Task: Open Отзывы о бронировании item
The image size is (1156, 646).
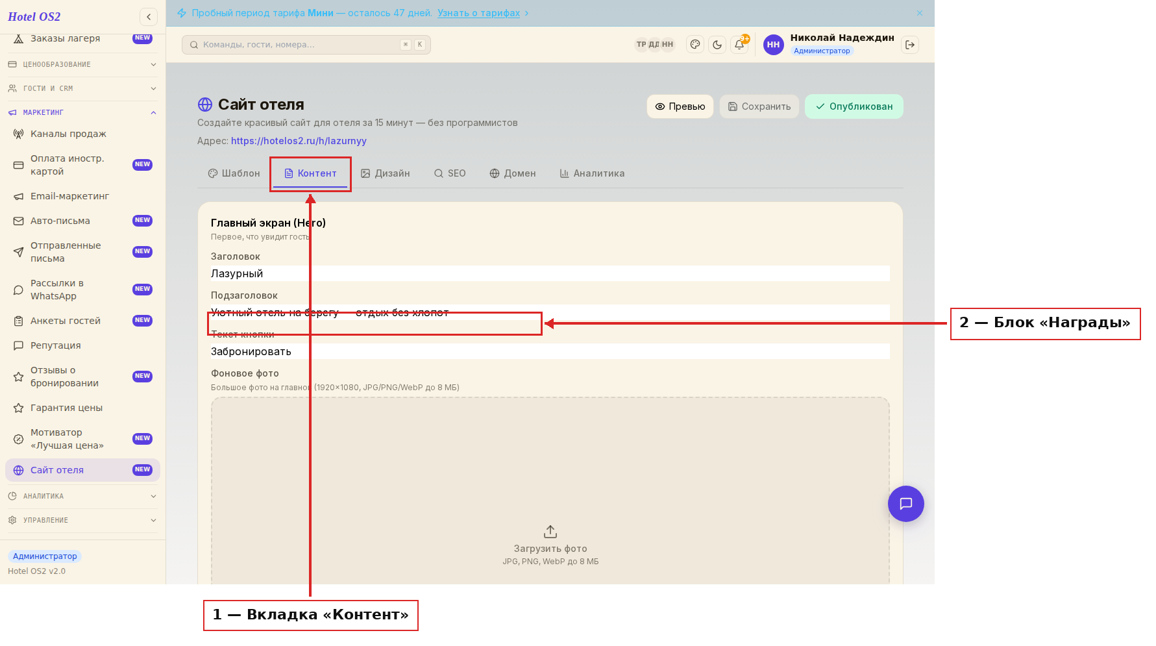Action: point(82,377)
